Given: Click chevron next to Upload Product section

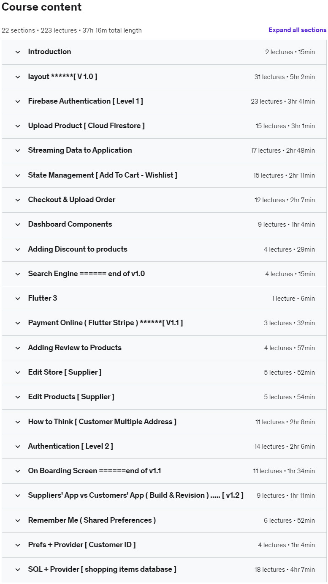Looking at the screenshot, I should [x=18, y=126].
